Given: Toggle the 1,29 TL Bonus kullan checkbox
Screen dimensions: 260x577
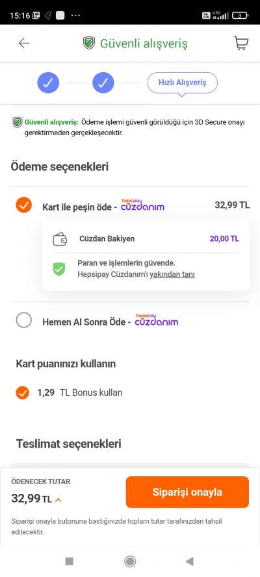Looking at the screenshot, I should tap(23, 392).
